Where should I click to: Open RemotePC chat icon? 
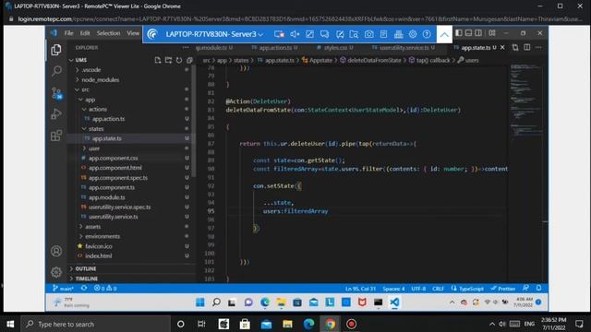coord(324,34)
